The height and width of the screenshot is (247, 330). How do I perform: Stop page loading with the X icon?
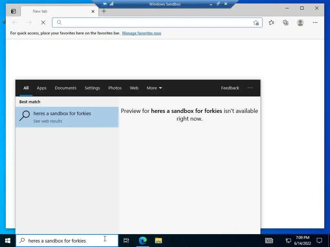[x=43, y=23]
